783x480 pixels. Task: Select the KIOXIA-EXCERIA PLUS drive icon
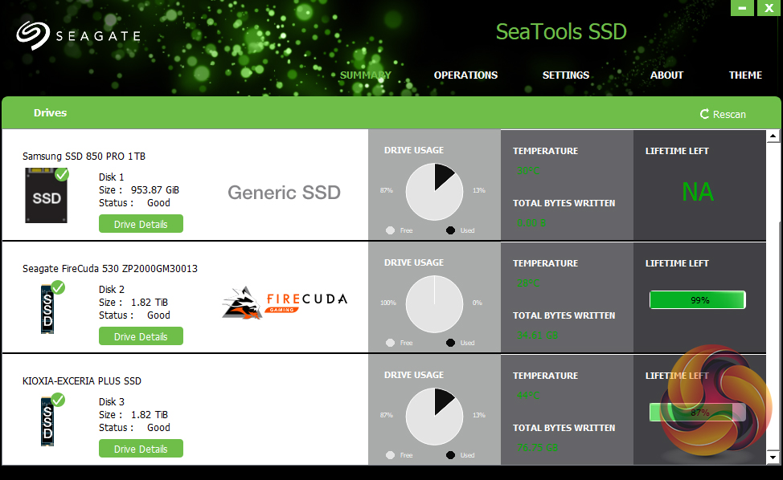[x=48, y=421]
